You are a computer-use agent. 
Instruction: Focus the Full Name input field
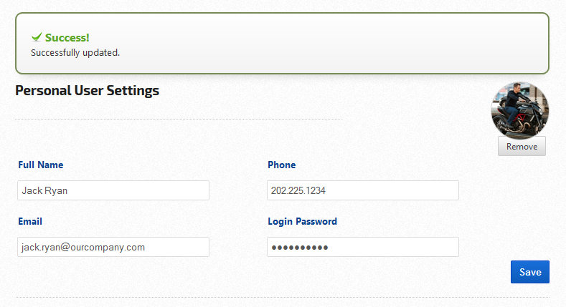tap(113, 190)
